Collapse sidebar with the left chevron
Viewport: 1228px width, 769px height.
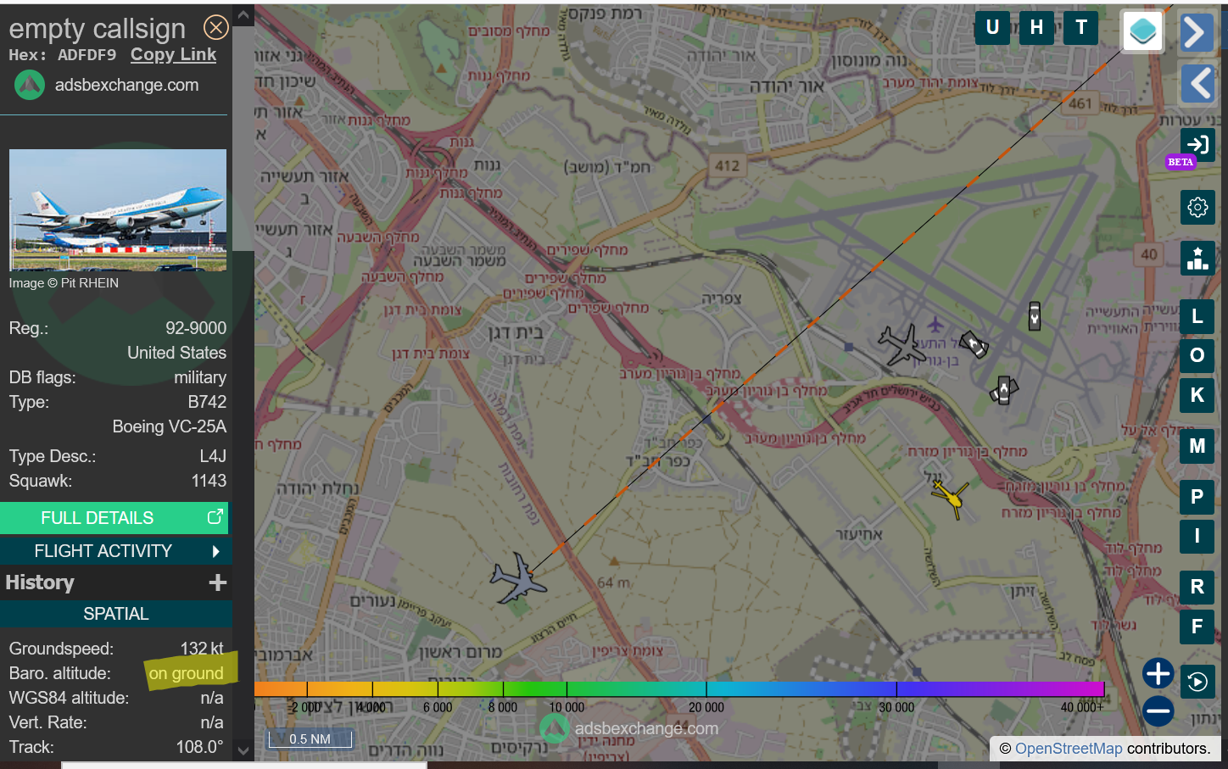1197,83
